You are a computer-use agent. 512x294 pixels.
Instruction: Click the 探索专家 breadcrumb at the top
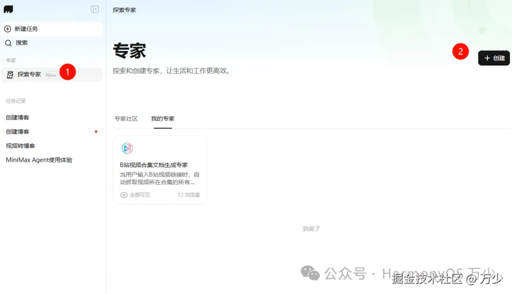point(124,9)
